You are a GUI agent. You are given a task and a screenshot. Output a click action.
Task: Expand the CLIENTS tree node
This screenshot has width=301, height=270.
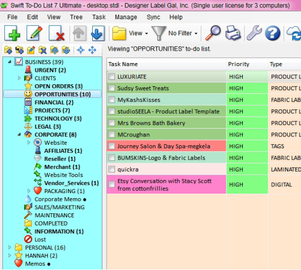coord(19,78)
